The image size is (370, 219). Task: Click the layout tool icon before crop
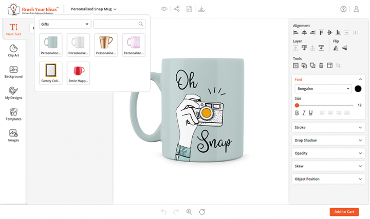pyautogui.click(x=329, y=66)
